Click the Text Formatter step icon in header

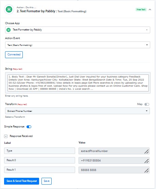(9, 9)
